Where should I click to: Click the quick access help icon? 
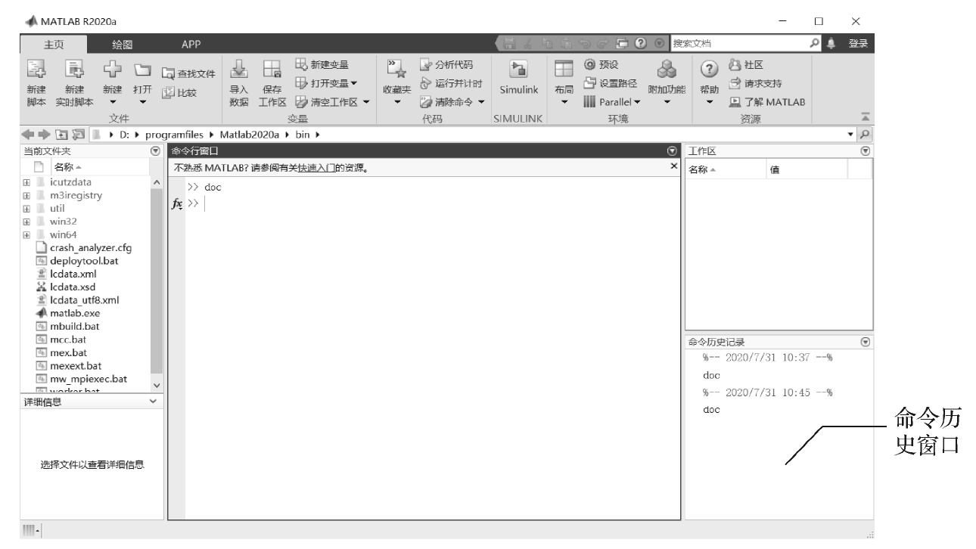click(641, 44)
